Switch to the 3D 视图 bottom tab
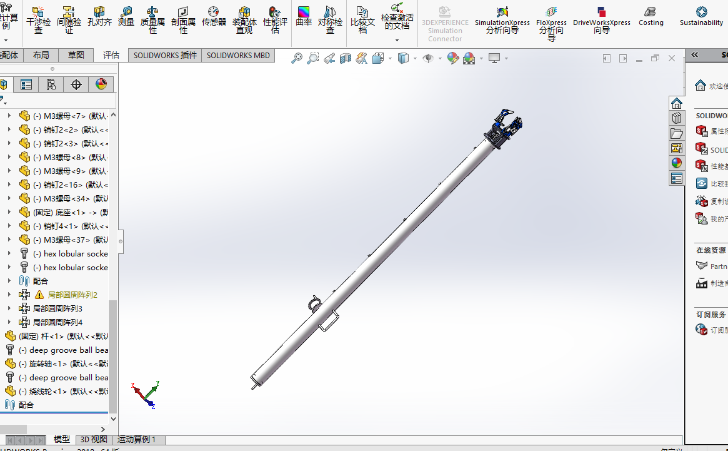 (93, 439)
